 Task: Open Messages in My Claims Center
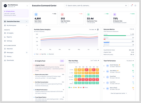[x=16, y=53]
